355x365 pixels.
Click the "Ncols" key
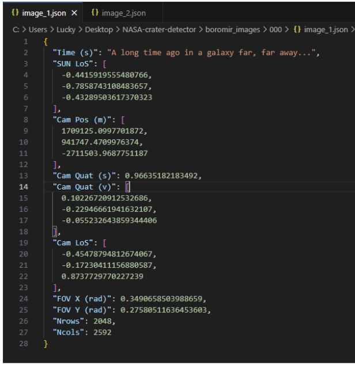[x=69, y=332]
